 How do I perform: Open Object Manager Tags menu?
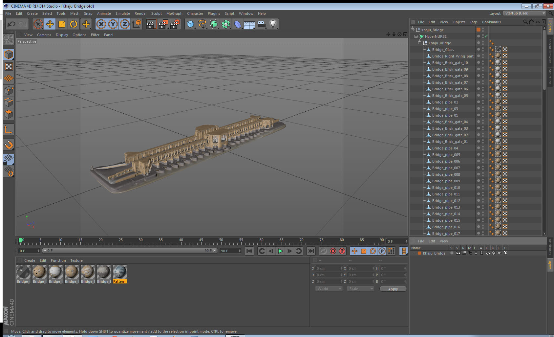tap(474, 22)
